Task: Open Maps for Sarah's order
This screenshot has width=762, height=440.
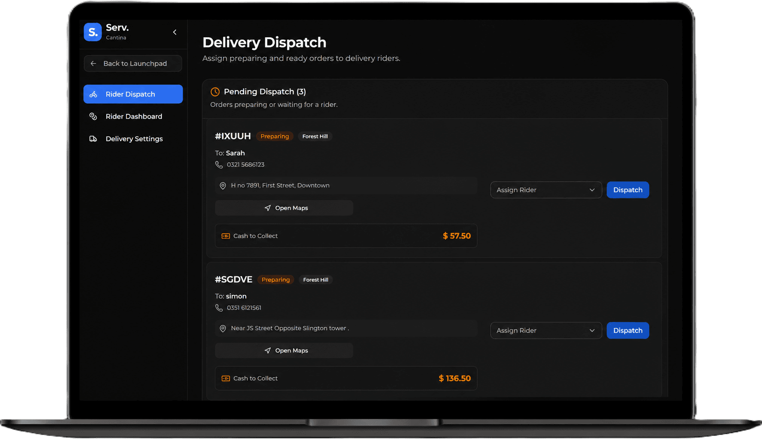Action: pyautogui.click(x=284, y=208)
